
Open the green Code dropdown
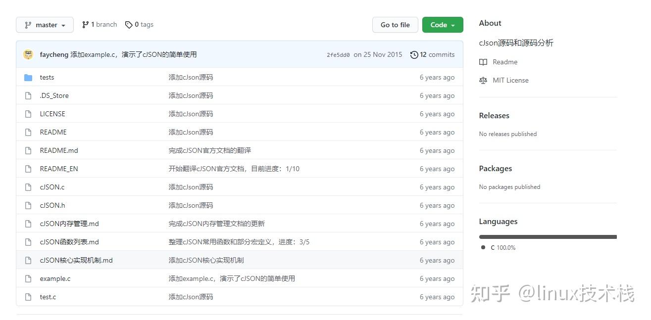443,25
